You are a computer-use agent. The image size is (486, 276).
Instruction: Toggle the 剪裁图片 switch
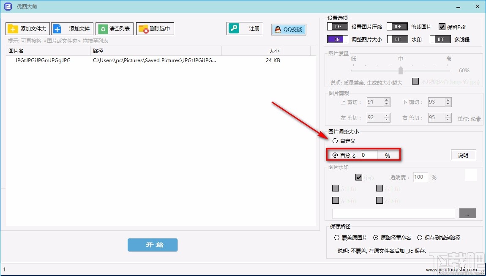pos(397,27)
